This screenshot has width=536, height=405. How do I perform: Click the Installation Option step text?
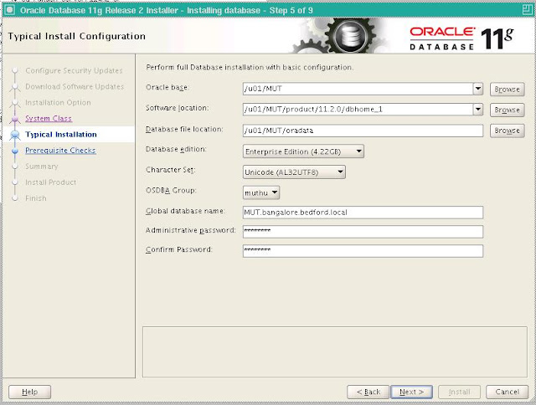tap(58, 102)
